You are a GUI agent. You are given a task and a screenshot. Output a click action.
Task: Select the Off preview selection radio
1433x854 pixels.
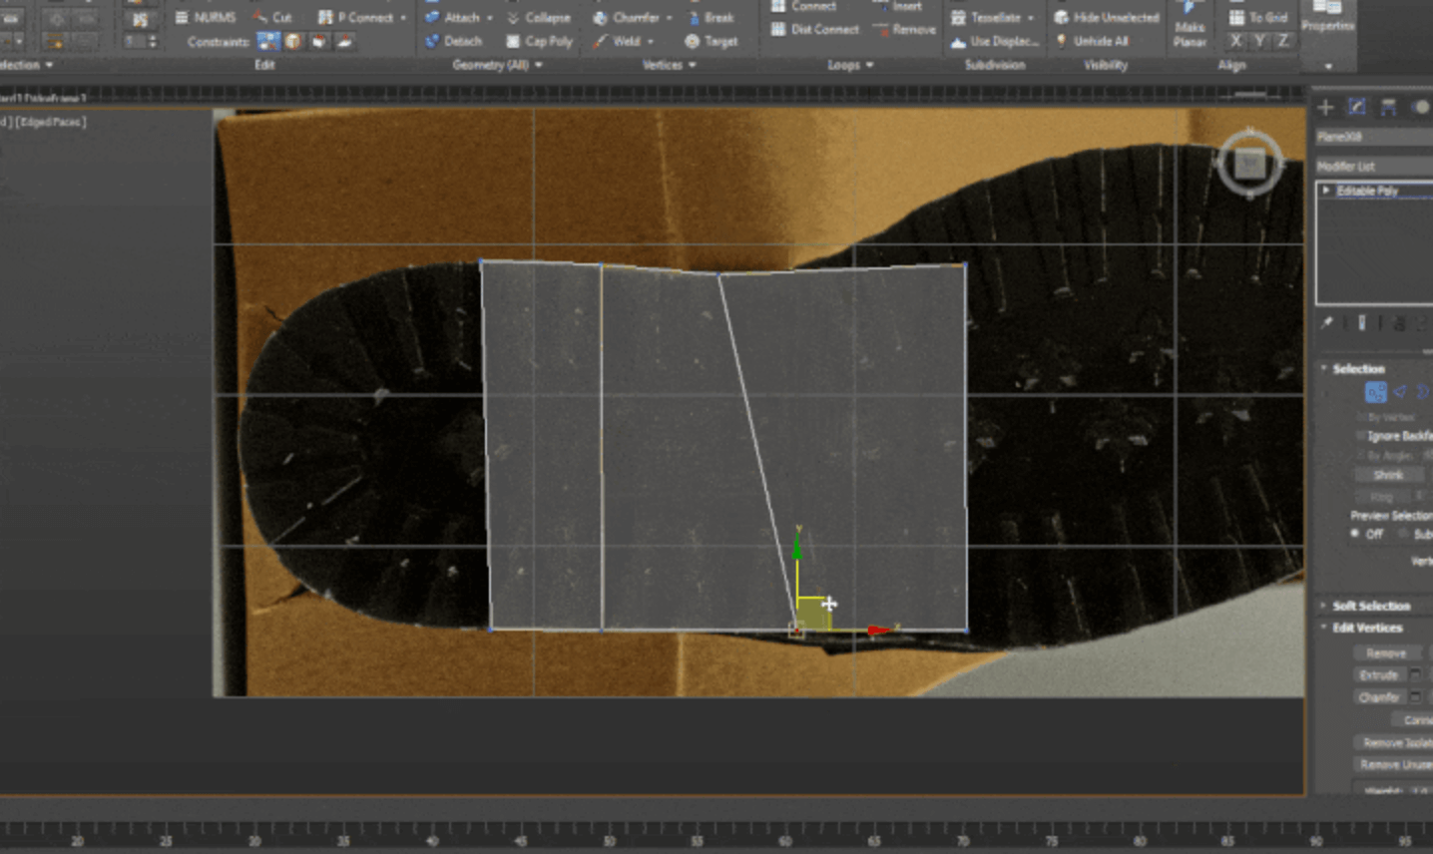[x=1355, y=534]
